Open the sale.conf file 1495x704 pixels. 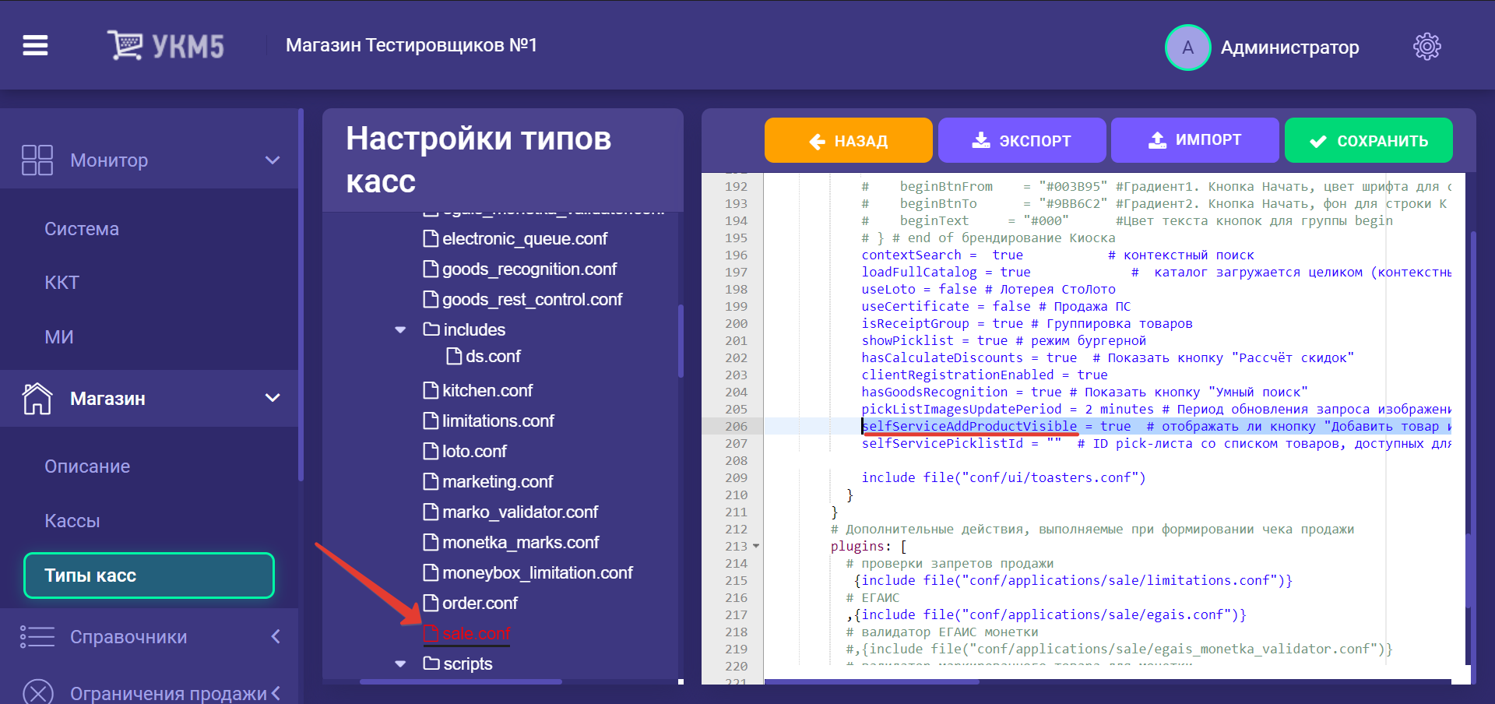pyautogui.click(x=476, y=634)
